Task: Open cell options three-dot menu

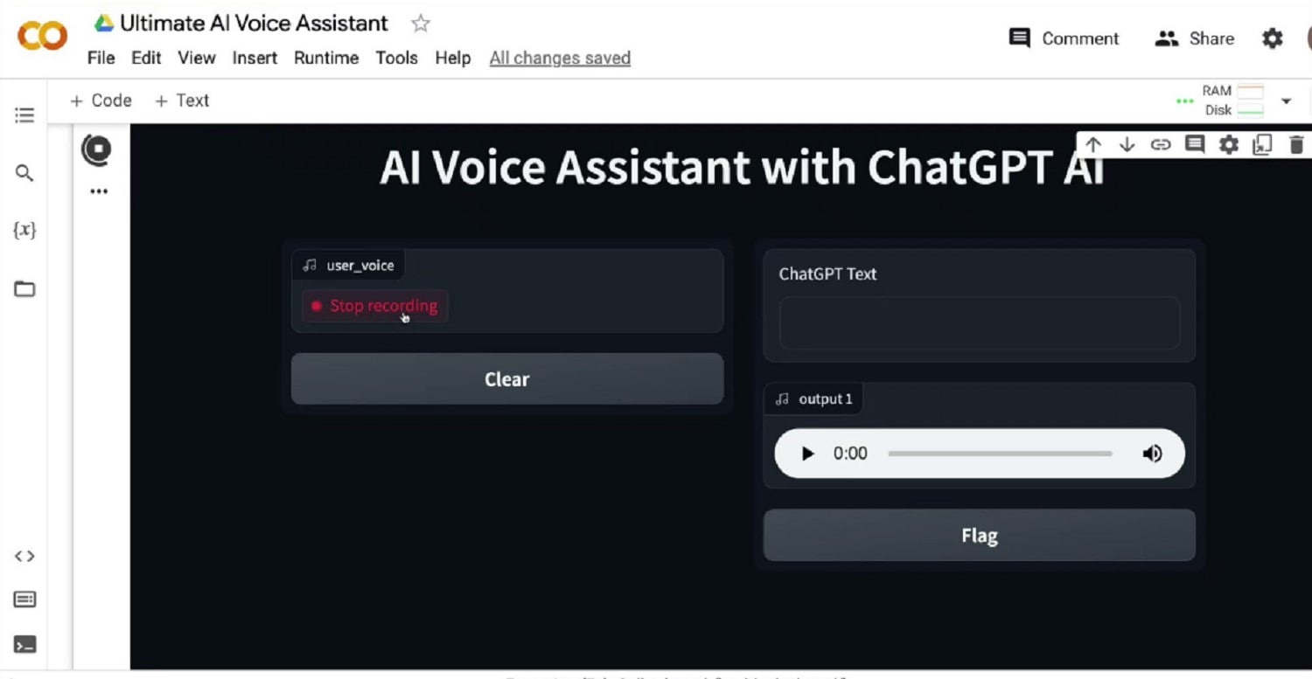Action: 99,191
